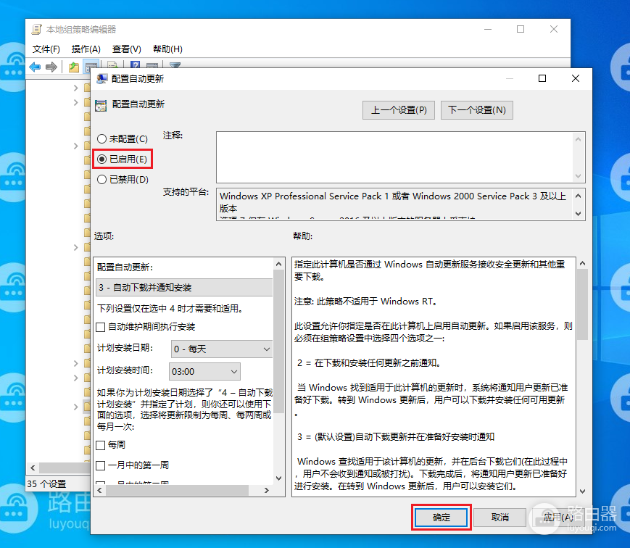Check the 一月中的第一周 checkbox
This screenshot has height=548, width=630.
101,465
